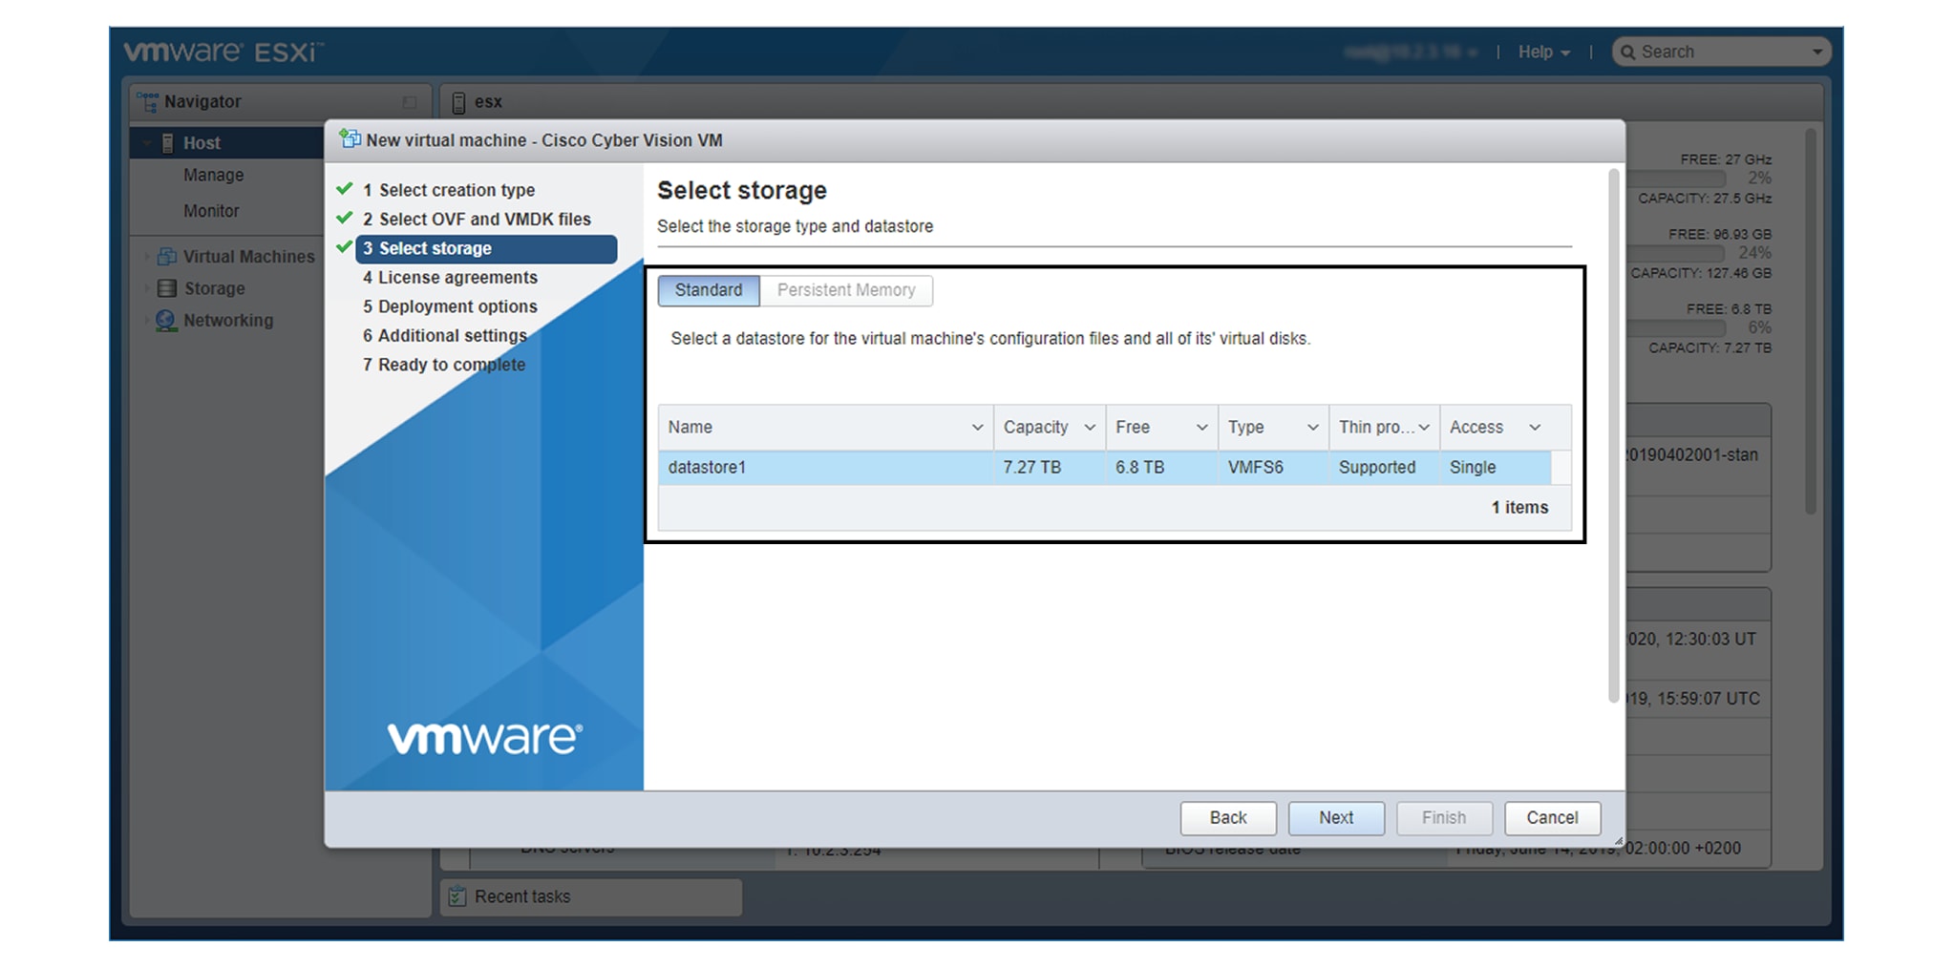This screenshot has height=968, width=1954.
Task: Expand the Storage tree node
Action: click(146, 288)
